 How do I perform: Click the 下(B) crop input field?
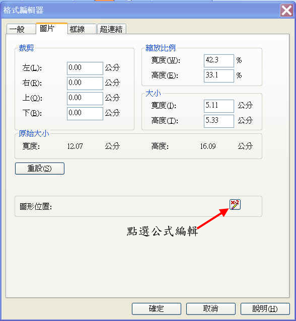(85, 114)
